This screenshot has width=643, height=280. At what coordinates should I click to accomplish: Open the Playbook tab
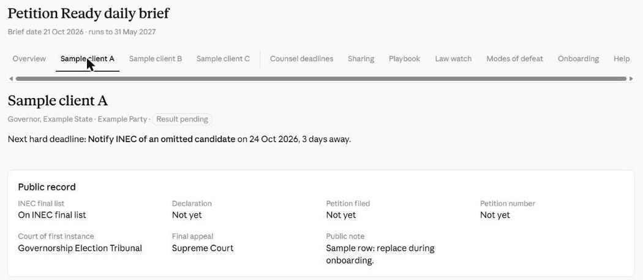(x=404, y=59)
